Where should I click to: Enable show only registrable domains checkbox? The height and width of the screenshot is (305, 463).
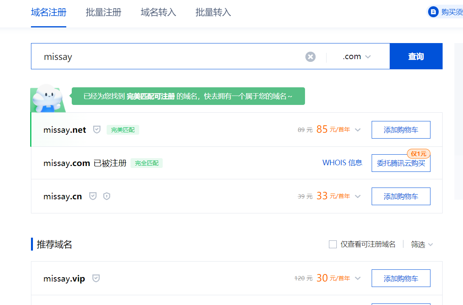tap(333, 244)
